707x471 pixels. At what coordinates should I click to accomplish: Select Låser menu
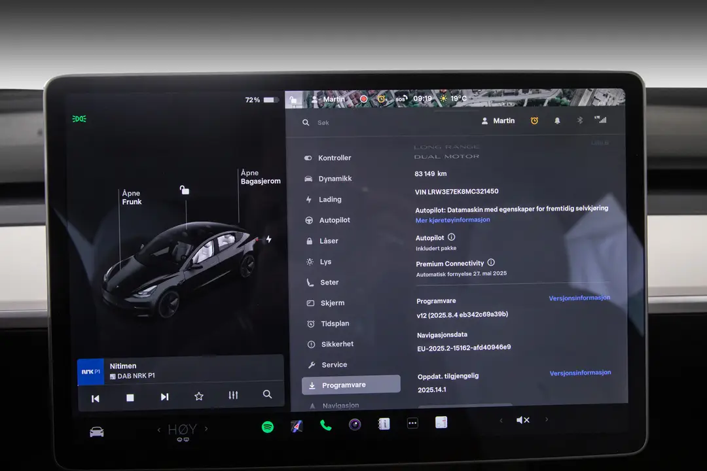tap(322, 241)
